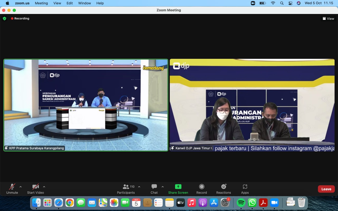The height and width of the screenshot is (211, 338).
Task: Open the Zoom Apps panel
Action: 245,189
